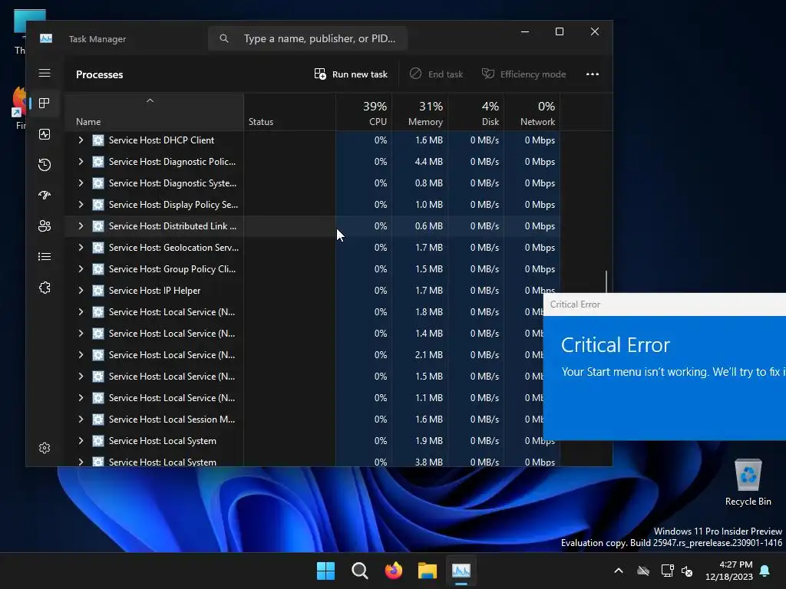Click the 4.4 MB memory value
Image resolution: width=786 pixels, height=589 pixels.
428,162
